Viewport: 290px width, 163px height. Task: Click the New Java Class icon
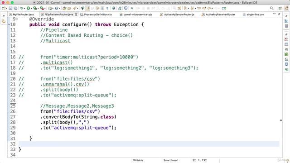pos(56,8)
